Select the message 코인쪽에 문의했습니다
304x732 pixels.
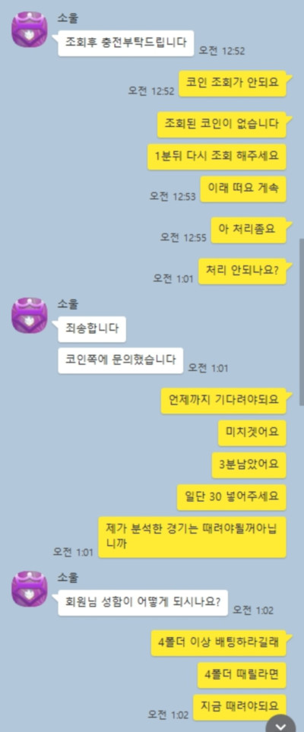(121, 360)
